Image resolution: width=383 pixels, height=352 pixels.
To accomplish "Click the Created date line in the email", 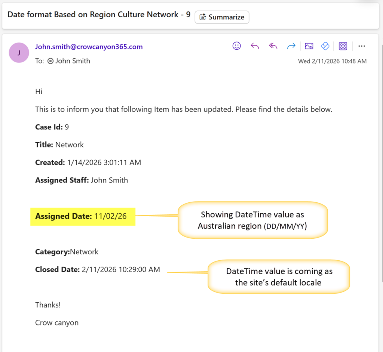I will pos(88,162).
